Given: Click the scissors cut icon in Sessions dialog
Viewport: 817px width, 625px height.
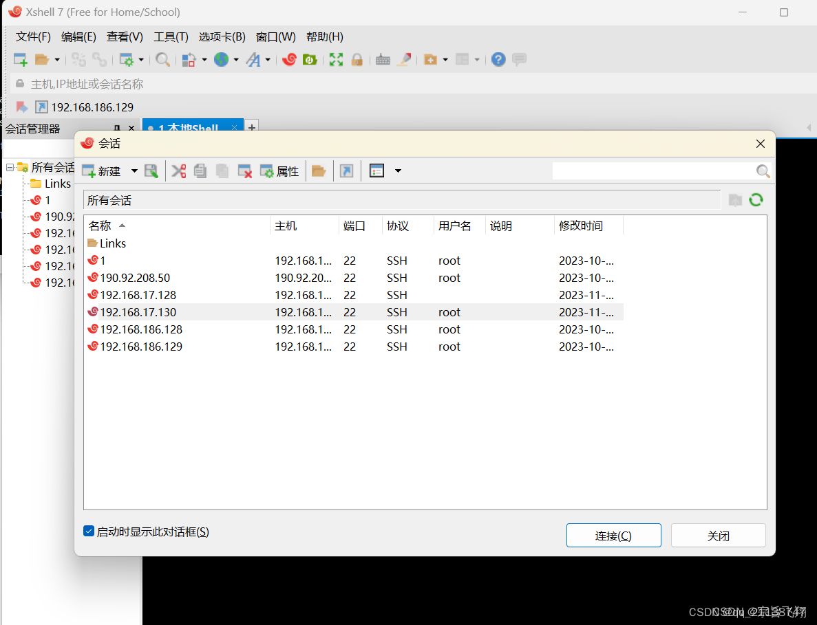Looking at the screenshot, I should click(179, 171).
